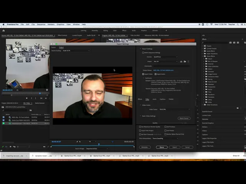This screenshot has width=246, height=184.
Task: Open the Format dropdown showing QuickTime
Action: (x=166, y=57)
